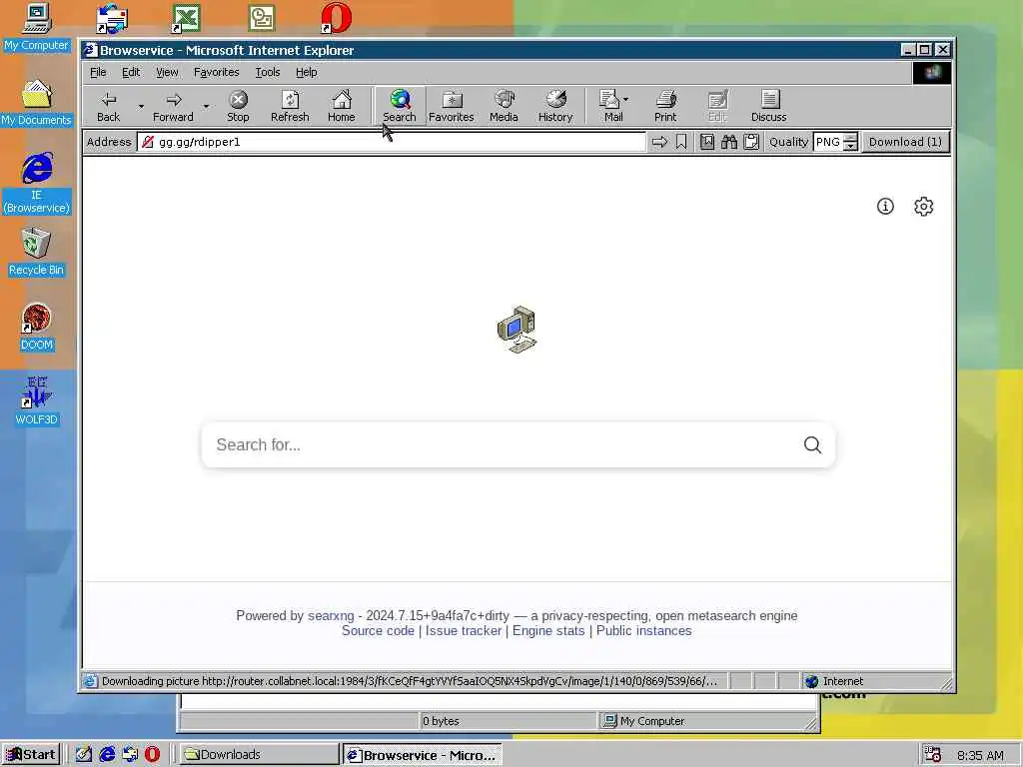Screen dimensions: 1023x767
Task: Open the View menu
Action: click(x=167, y=72)
